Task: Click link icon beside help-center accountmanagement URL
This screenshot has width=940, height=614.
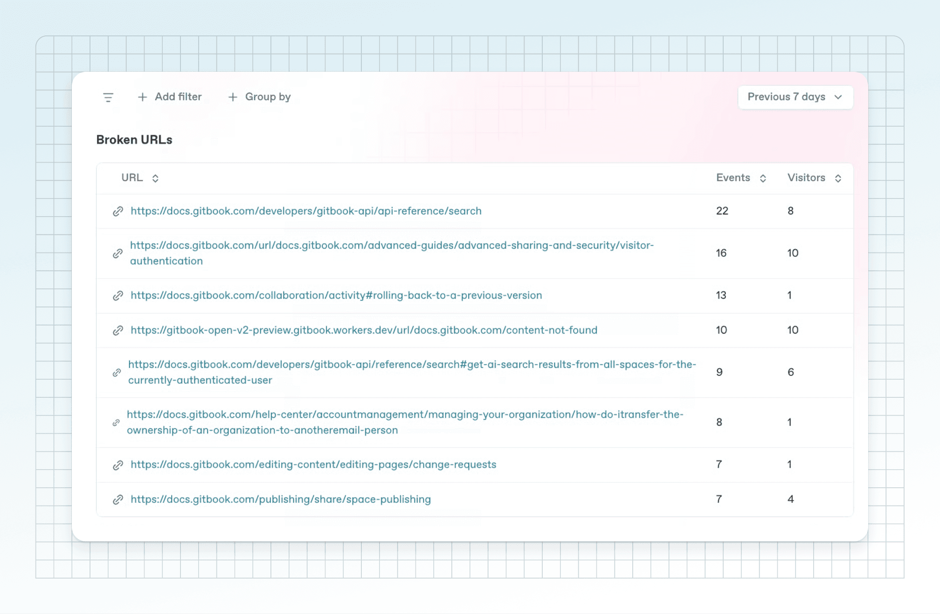Action: click(116, 423)
